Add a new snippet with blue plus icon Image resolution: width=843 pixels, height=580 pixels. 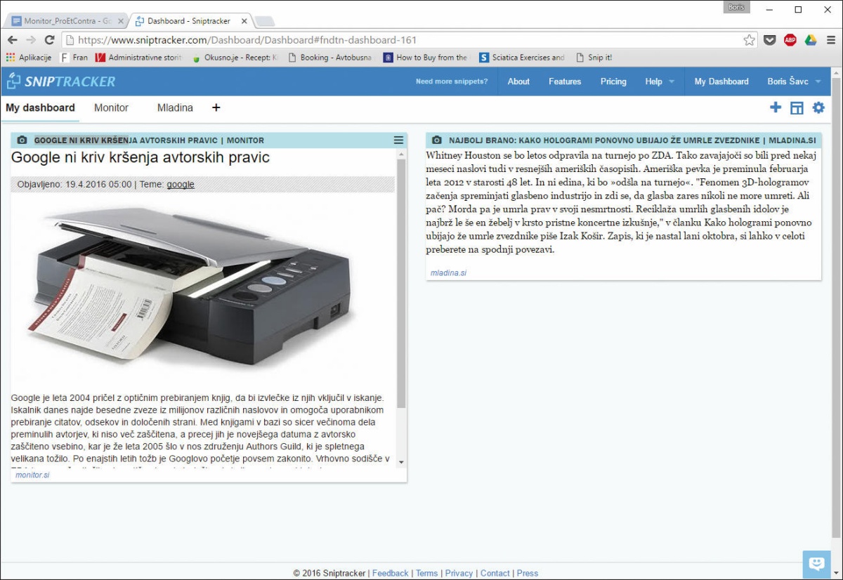tap(776, 107)
